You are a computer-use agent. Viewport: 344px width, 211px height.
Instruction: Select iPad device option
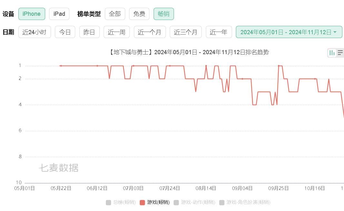(x=59, y=14)
